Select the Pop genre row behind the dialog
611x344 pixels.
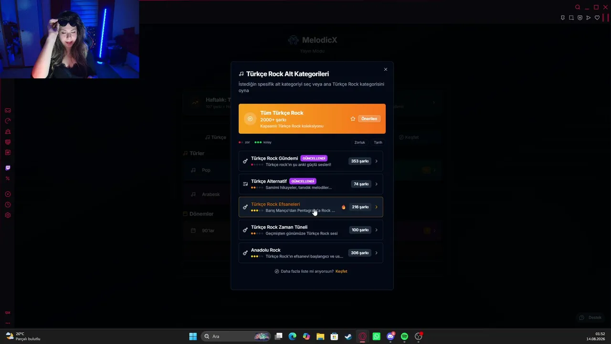(206, 170)
